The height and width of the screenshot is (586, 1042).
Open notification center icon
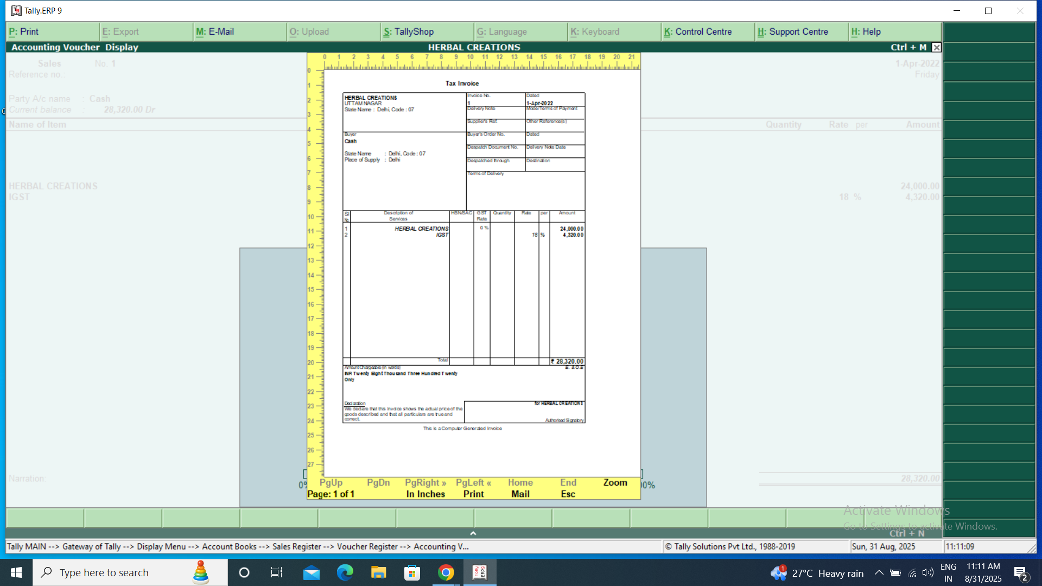coord(1020,573)
